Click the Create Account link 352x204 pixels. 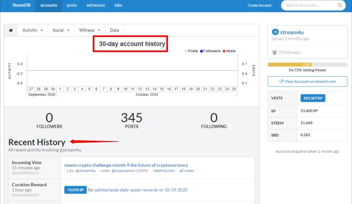point(260,5)
